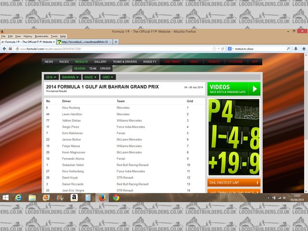
Task: Click driver name Sebastian Vettel
Action: pyautogui.click(x=73, y=165)
